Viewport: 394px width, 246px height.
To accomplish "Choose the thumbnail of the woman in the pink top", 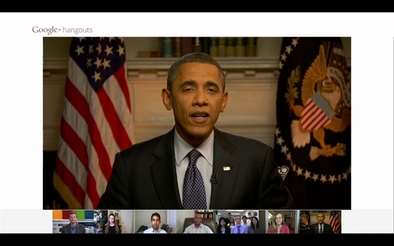I will [x=279, y=222].
